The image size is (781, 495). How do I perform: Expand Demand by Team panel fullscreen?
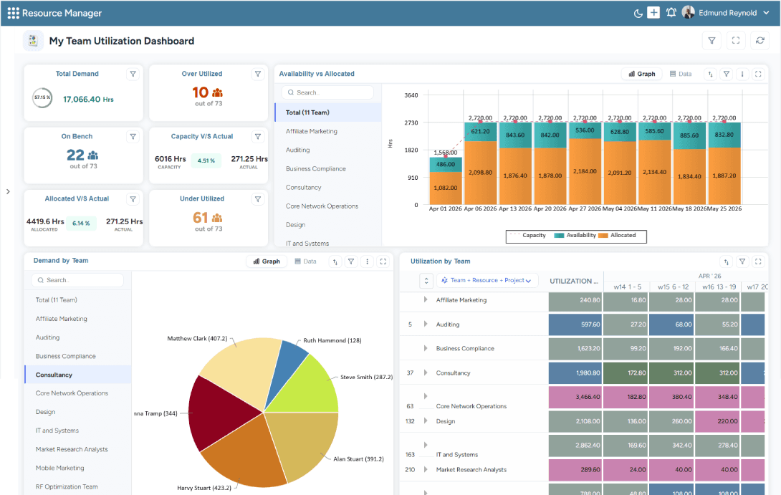pos(383,261)
